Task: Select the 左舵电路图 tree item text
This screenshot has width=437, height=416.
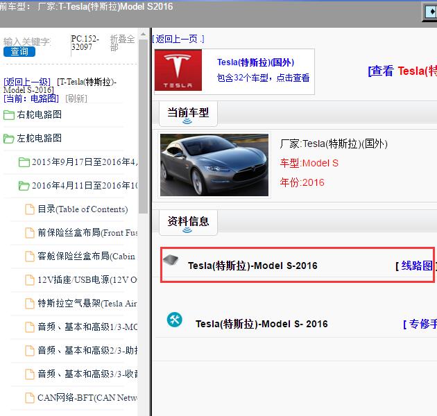Action: [x=40, y=138]
